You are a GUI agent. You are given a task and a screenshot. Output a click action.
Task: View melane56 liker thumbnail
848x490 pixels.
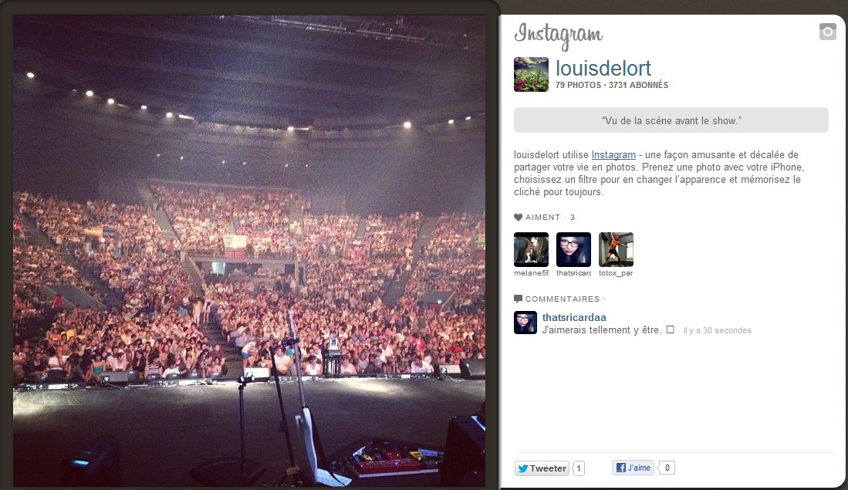pyautogui.click(x=531, y=249)
